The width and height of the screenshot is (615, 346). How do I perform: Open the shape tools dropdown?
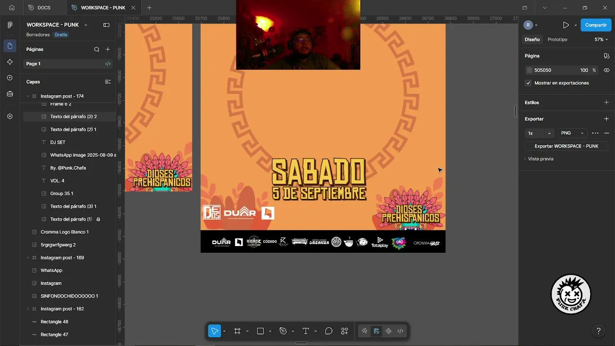[x=270, y=331]
